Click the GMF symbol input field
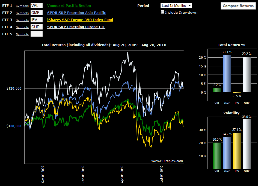The width and height of the screenshot is (258, 186). [x=37, y=13]
